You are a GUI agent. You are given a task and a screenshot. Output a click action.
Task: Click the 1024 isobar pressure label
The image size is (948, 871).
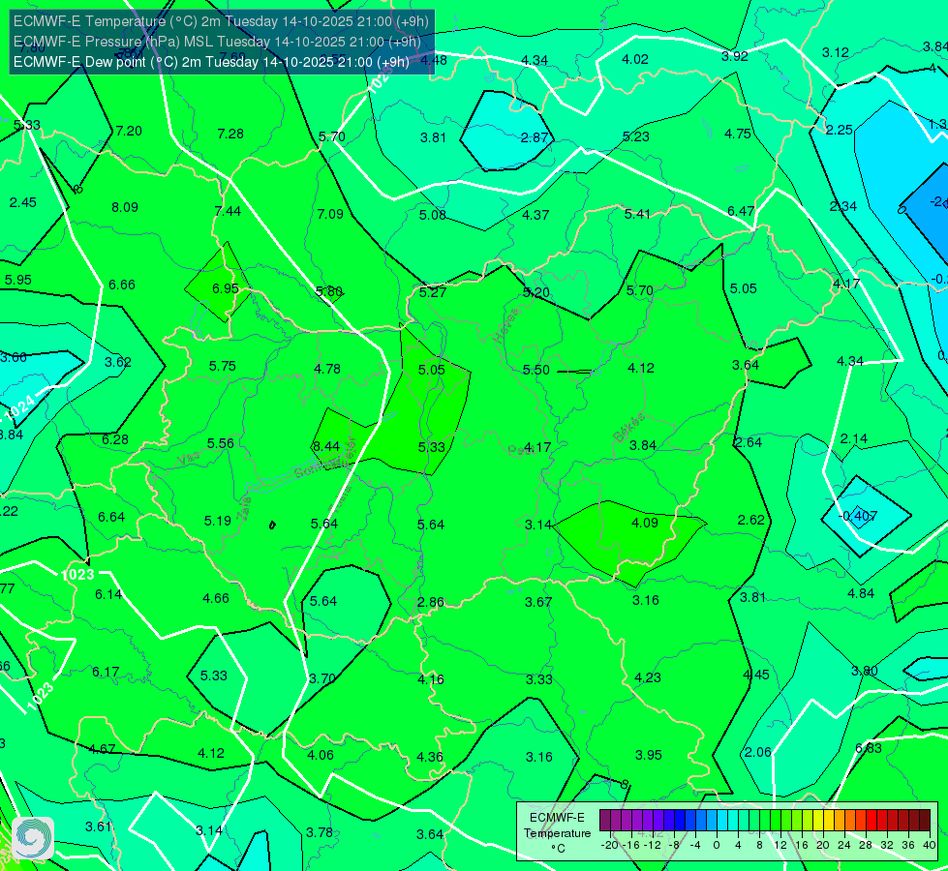18,408
